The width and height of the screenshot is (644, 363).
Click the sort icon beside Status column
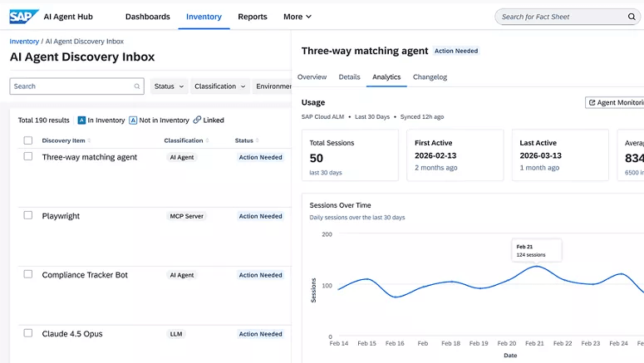[x=257, y=140]
